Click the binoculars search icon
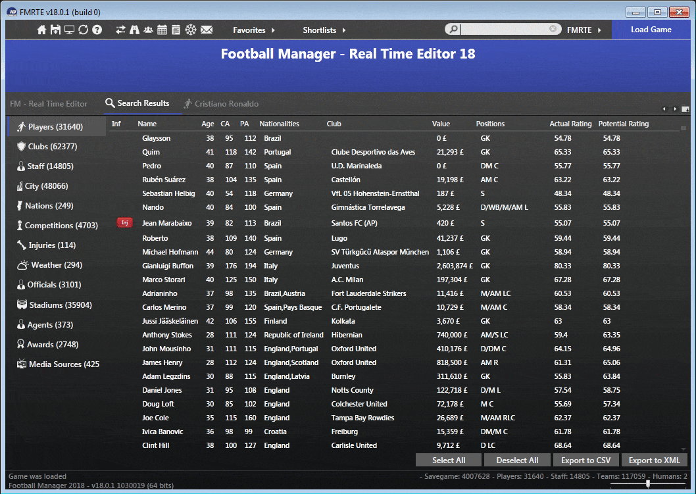Viewport: 696px width, 494px height. click(134, 30)
